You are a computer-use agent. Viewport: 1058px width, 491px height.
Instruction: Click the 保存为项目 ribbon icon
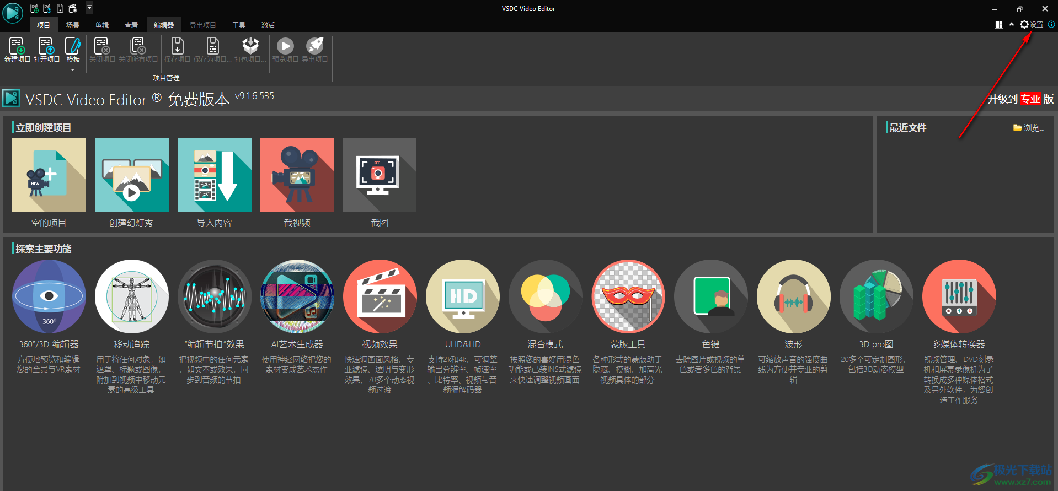coord(212,46)
